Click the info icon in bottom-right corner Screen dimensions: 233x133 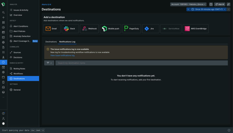(229, 130)
